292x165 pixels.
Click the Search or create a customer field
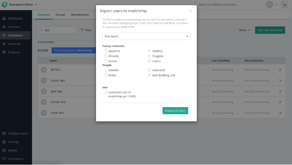pos(218,5)
